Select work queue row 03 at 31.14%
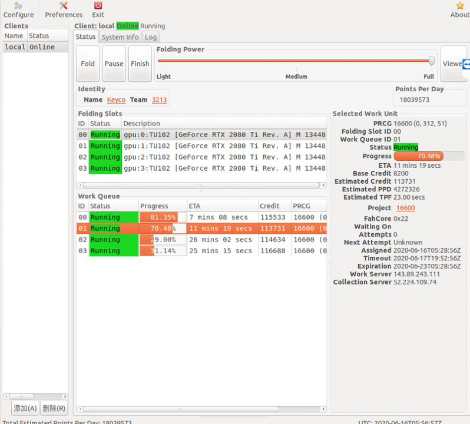470x424 pixels. (202, 251)
